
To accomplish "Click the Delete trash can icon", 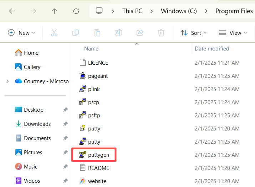I will coord(161,33).
